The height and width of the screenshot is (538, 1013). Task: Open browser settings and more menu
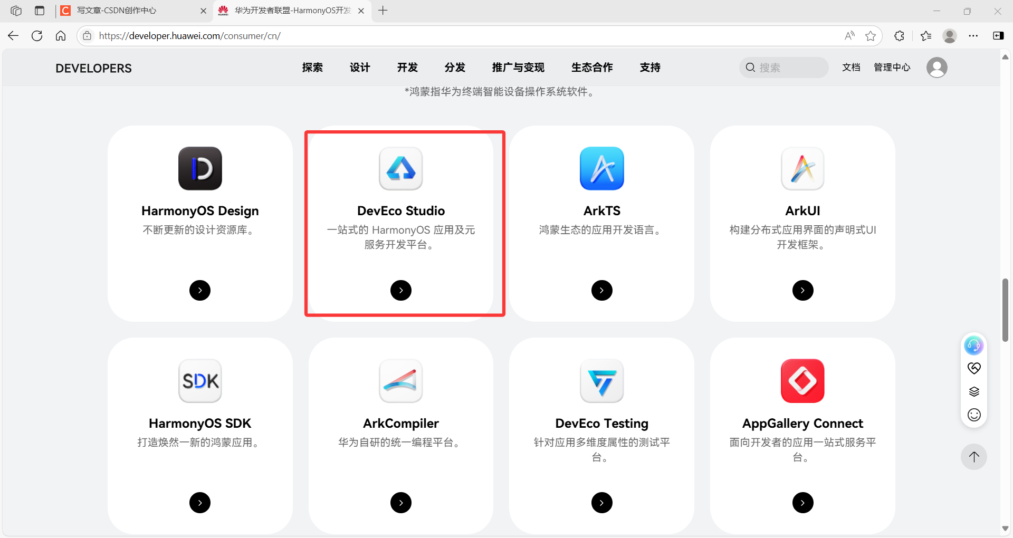pos(973,36)
